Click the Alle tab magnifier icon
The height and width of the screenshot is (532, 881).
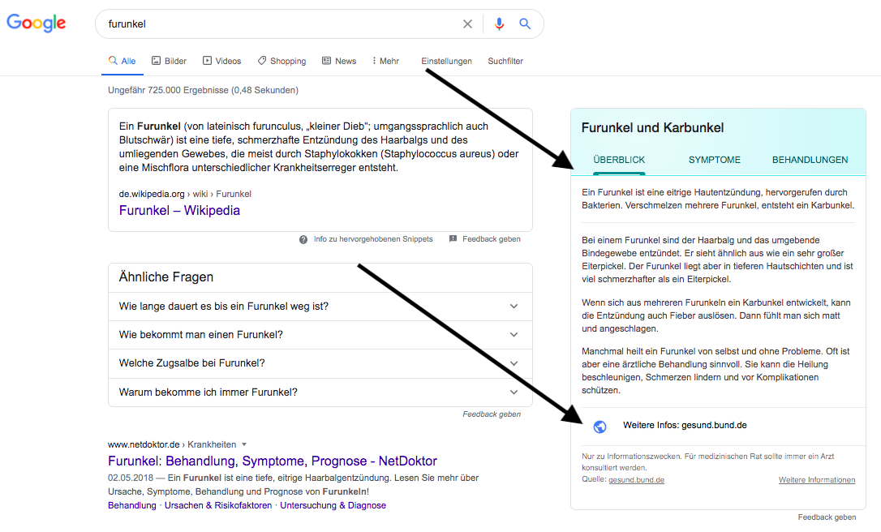tap(113, 61)
